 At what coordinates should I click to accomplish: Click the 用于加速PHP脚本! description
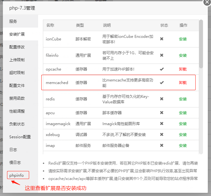(118, 69)
